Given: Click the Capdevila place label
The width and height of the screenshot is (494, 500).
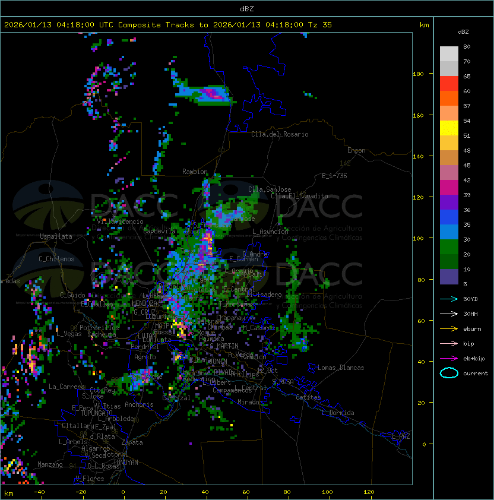Looking at the screenshot, I should pyautogui.click(x=160, y=231).
